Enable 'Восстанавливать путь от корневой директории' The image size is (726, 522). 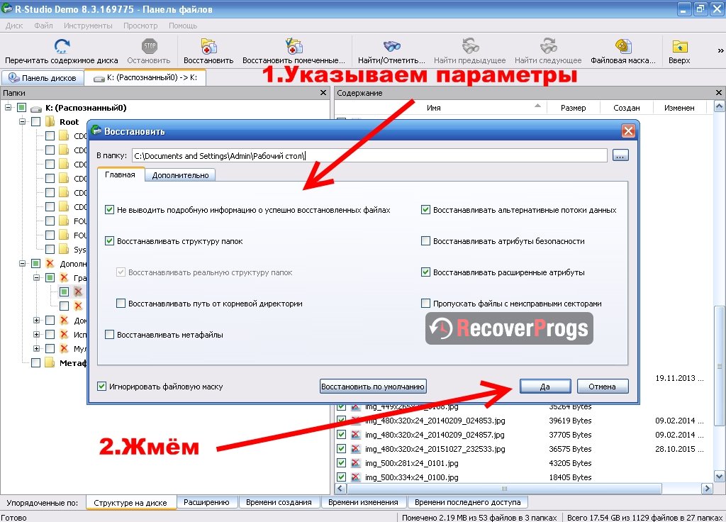[x=121, y=304]
